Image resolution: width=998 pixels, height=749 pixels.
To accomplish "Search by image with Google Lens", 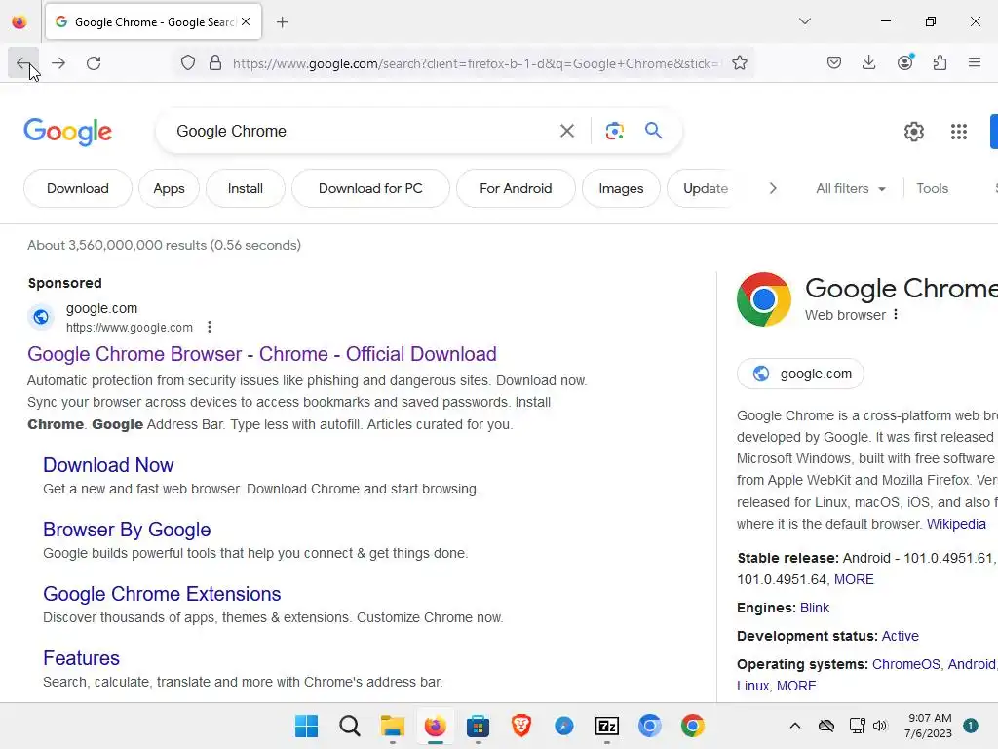I will coord(614,132).
